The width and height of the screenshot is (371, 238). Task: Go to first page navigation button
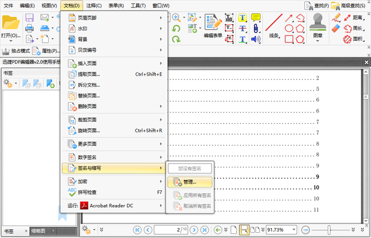[x=137, y=230]
